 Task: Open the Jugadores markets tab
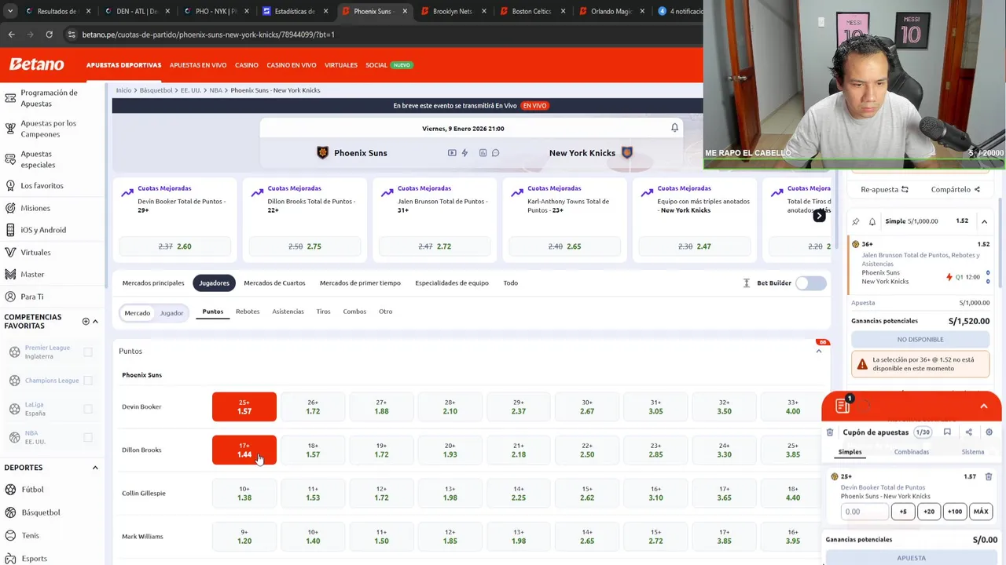[214, 282]
